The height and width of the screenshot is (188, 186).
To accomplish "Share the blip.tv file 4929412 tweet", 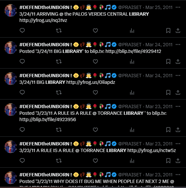I will (178, 62).
